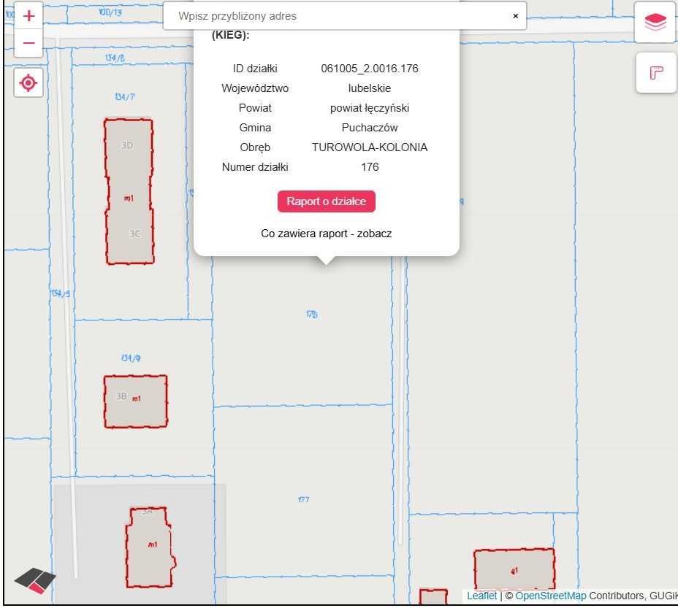Click the address search field
Viewport: 678px width, 608px height.
pyautogui.click(x=345, y=16)
